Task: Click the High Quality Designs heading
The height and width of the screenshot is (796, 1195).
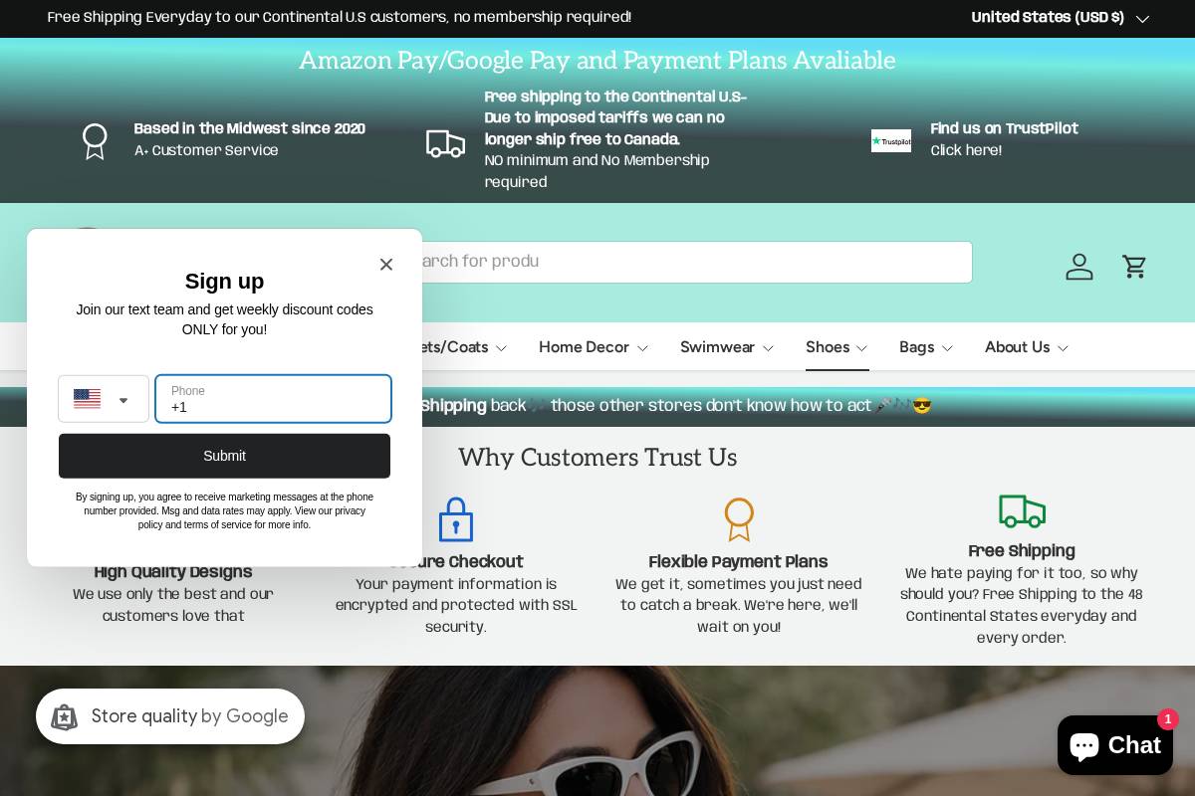Action: (173, 572)
